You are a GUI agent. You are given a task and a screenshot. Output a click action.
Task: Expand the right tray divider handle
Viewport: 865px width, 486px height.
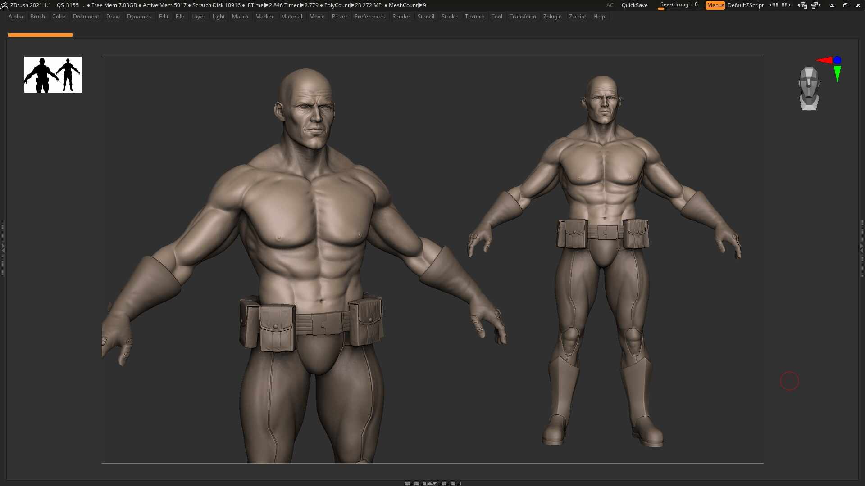tap(862, 247)
